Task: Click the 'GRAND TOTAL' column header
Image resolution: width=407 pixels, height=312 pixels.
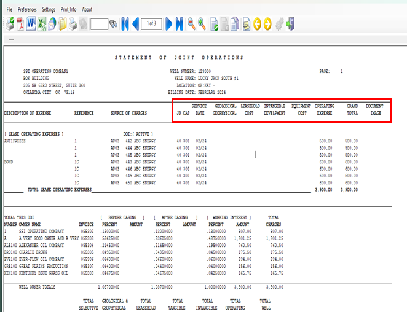Action: coord(352,109)
